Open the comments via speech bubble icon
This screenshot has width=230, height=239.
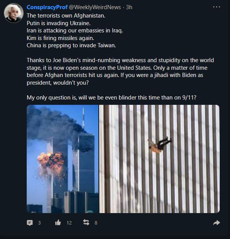click(x=30, y=223)
